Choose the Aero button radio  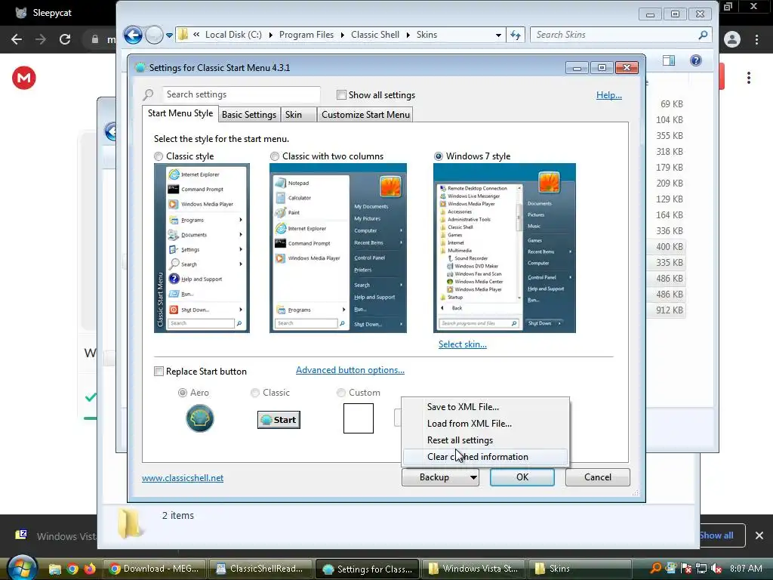point(183,393)
